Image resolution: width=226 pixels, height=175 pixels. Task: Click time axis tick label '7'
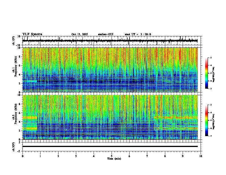(147, 156)
